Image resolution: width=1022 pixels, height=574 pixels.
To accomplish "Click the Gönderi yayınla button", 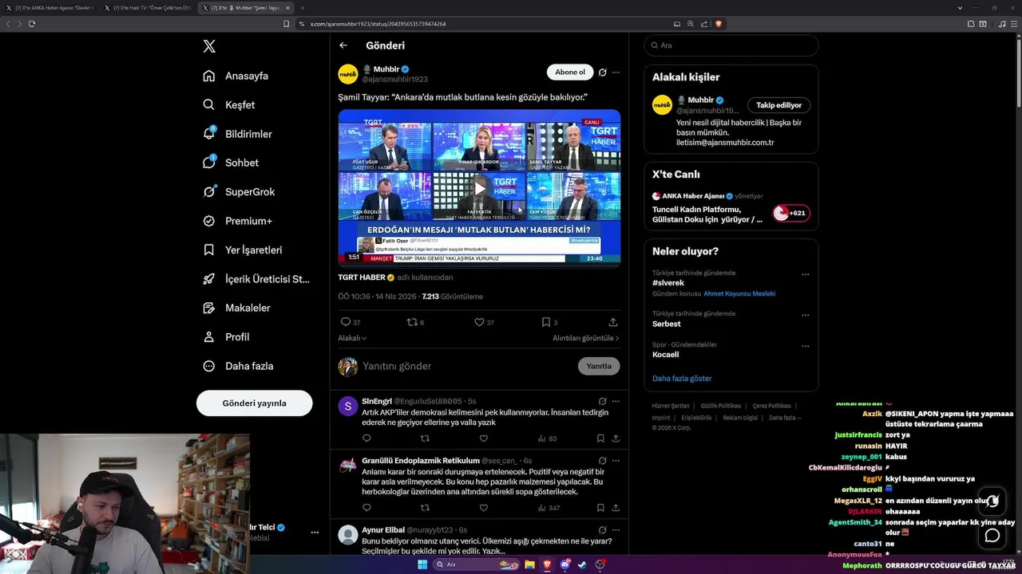I will click(254, 403).
